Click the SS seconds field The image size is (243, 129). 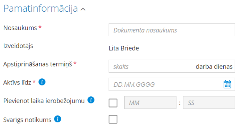(209, 103)
